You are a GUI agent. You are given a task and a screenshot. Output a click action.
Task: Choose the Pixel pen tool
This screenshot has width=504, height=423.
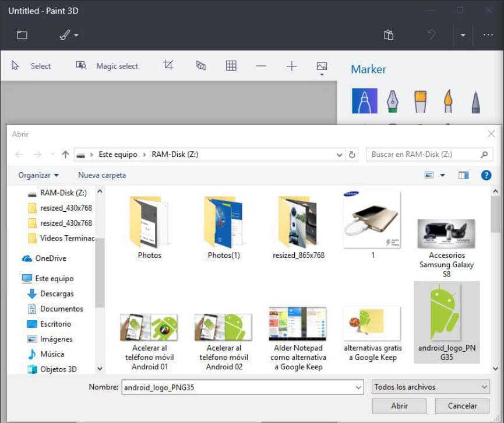pos(474,100)
